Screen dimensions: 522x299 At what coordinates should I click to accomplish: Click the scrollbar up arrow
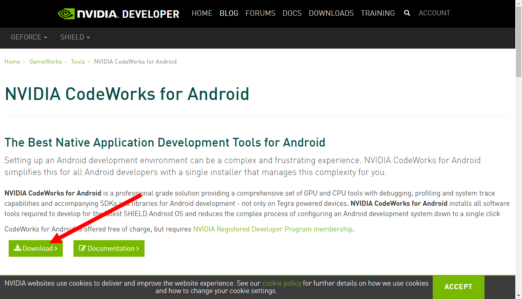tap(518, 4)
